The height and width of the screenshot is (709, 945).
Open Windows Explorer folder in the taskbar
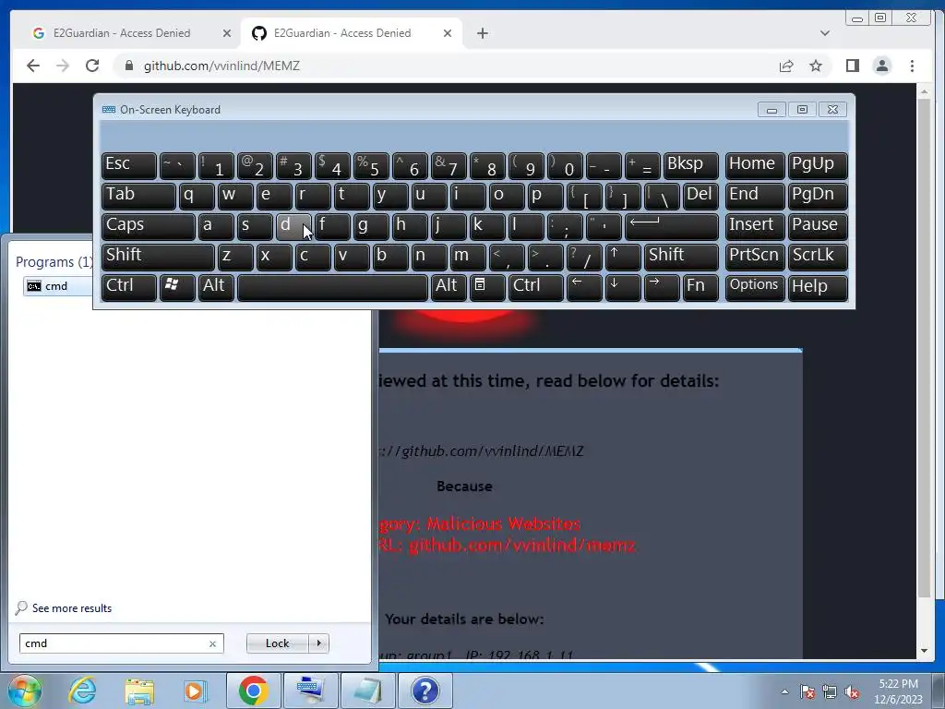pos(139,691)
